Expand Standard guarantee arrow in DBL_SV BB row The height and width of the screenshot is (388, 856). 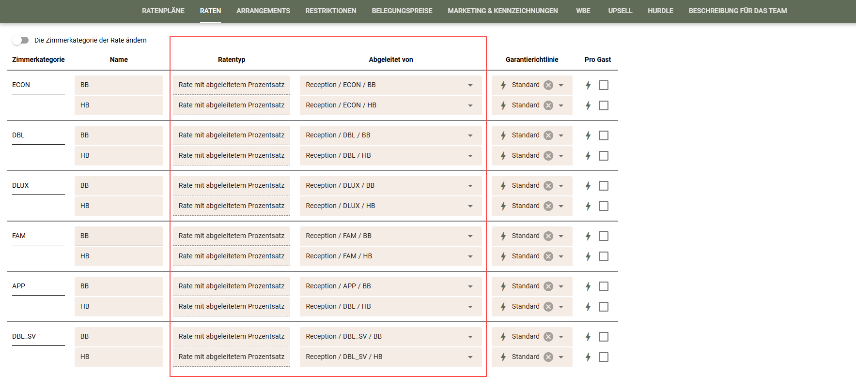pyautogui.click(x=561, y=337)
